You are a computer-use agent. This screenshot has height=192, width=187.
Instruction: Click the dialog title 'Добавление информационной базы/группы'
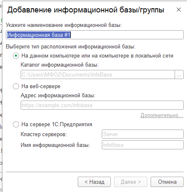(x=86, y=10)
